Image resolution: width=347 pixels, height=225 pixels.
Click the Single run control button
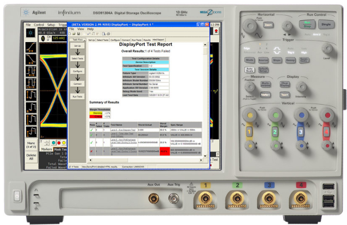326,24
